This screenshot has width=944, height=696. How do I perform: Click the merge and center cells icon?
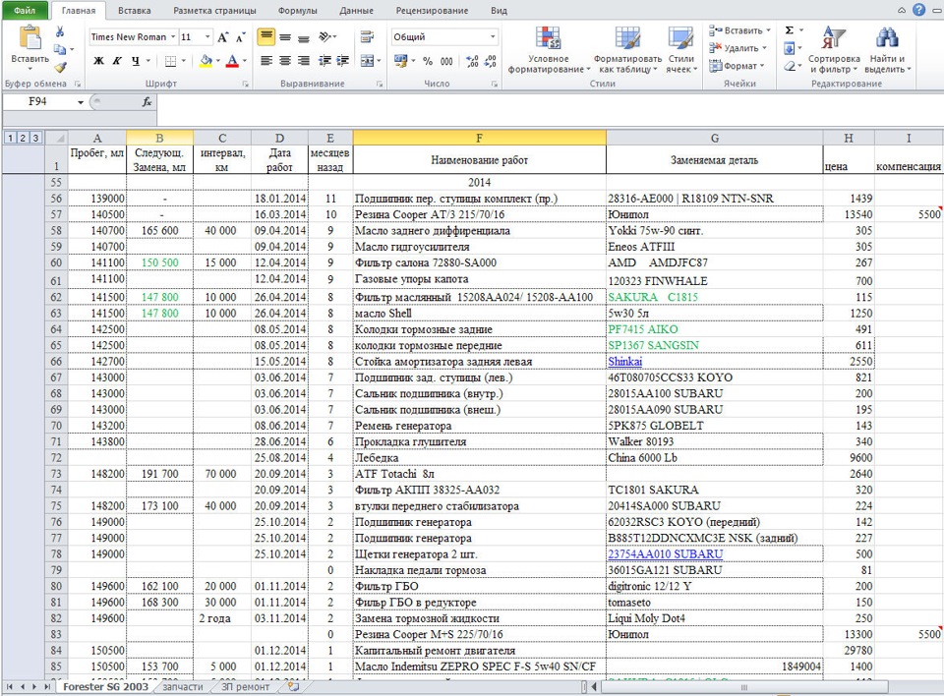point(367,61)
